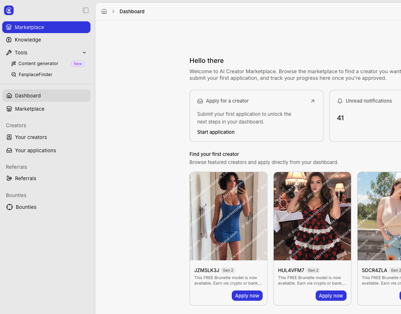Screen dimensions: 401x314
Task: Click the HUL4VFM7 creator name
Action: coord(291,270)
